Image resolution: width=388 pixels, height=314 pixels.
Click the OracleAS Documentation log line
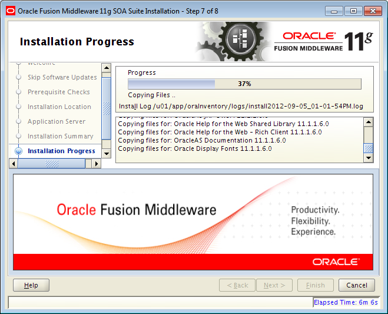pos(202,140)
